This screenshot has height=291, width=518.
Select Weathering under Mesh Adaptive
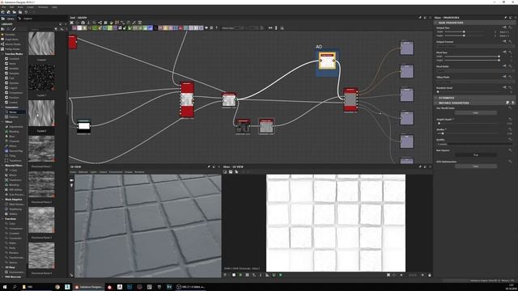click(x=15, y=209)
